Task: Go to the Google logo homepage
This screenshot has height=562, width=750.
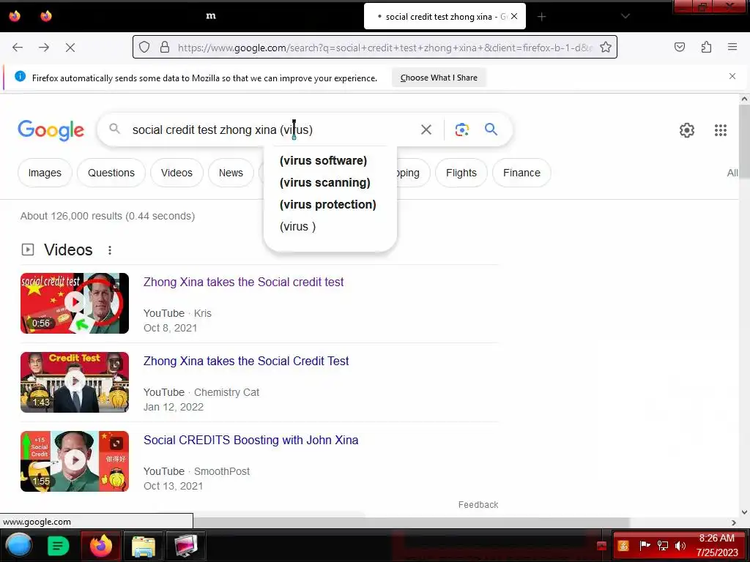Action: [51, 130]
